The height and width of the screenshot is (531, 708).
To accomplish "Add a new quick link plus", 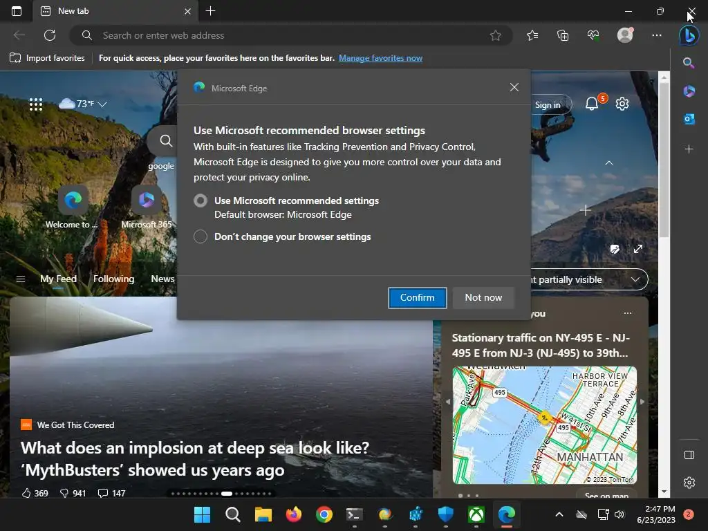I will point(585,210).
